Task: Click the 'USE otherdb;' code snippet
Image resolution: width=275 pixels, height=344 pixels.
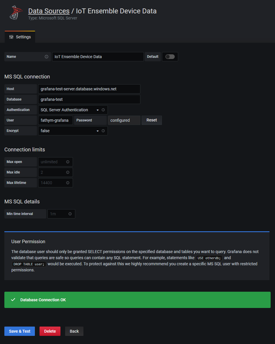Action: coord(209,258)
